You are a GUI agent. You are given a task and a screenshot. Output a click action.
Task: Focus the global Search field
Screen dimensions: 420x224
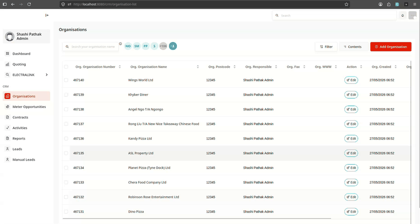(x=334, y=16)
